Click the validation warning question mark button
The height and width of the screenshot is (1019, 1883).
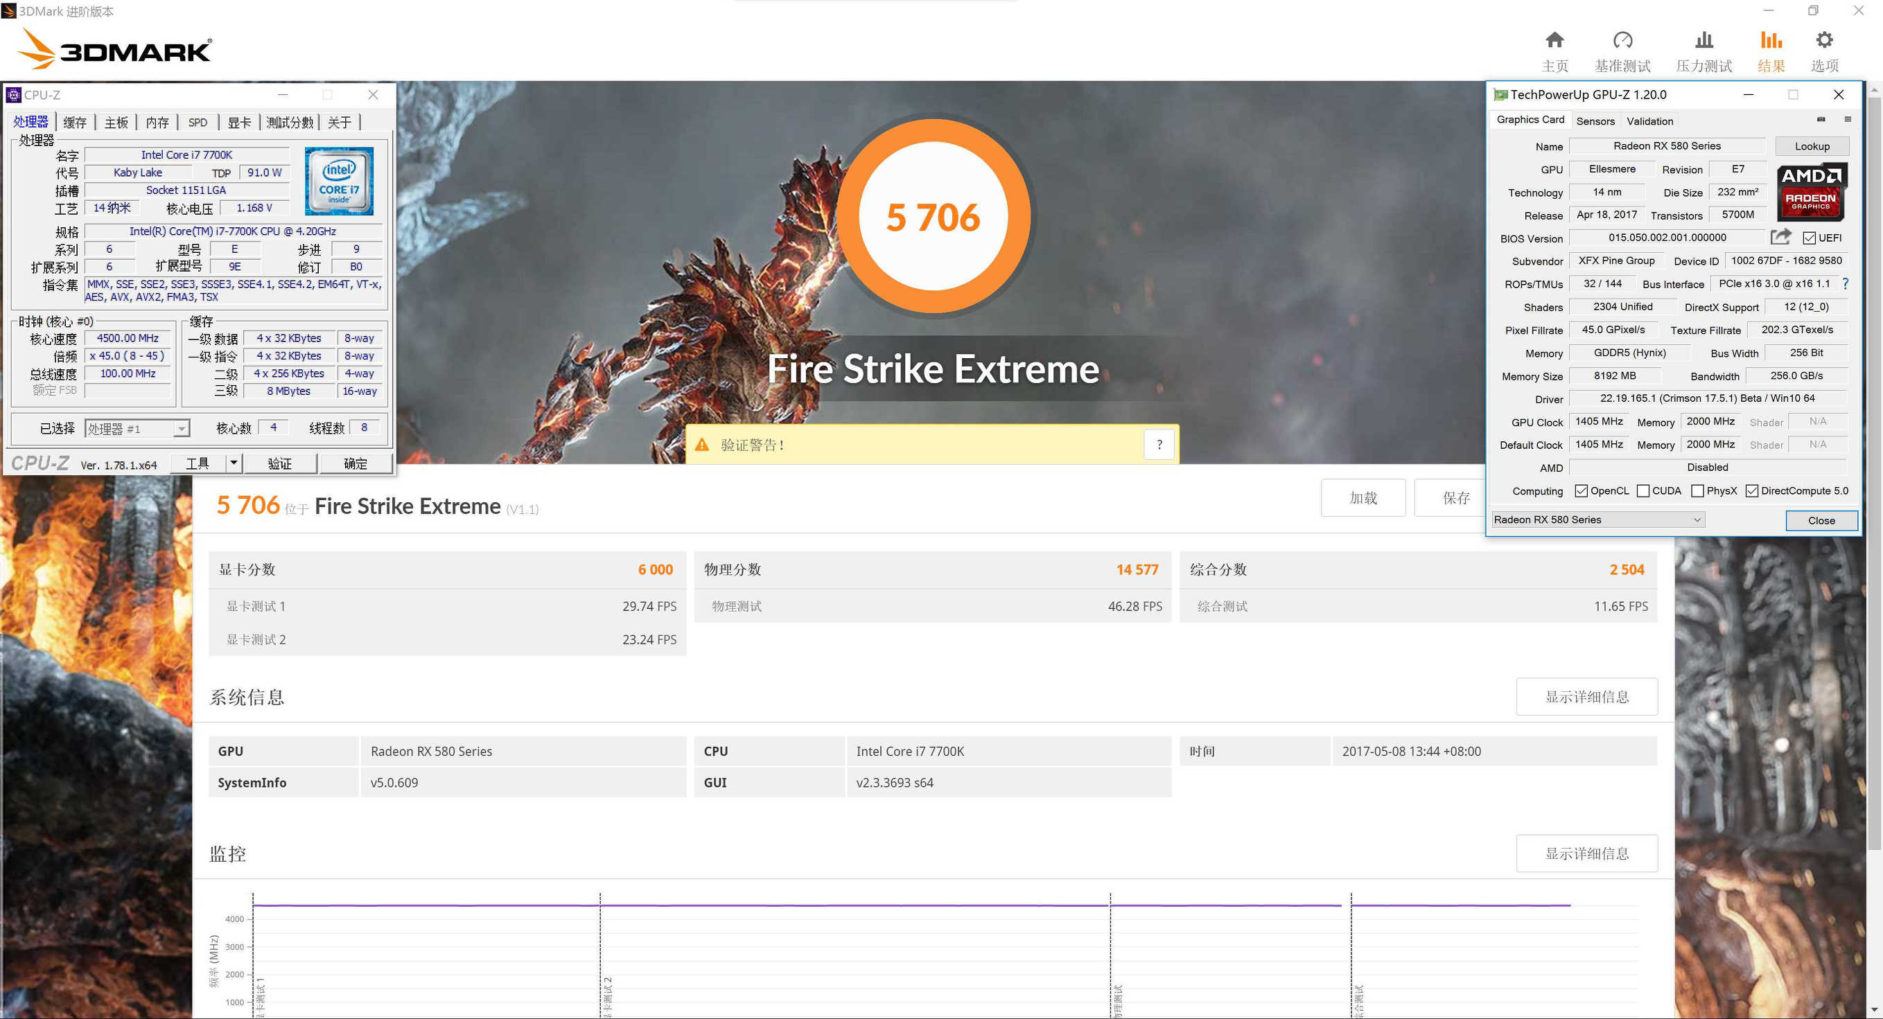pos(1159,444)
